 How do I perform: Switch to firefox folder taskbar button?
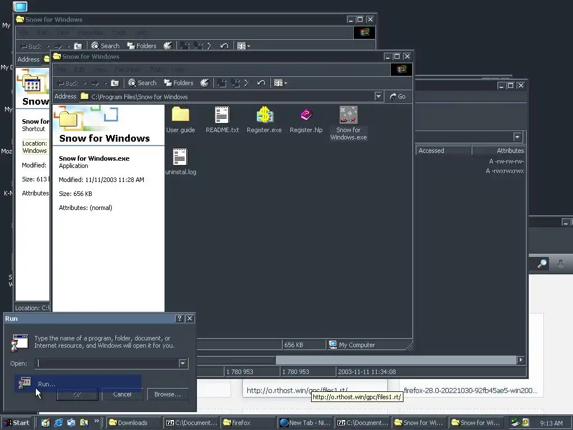pyautogui.click(x=248, y=423)
